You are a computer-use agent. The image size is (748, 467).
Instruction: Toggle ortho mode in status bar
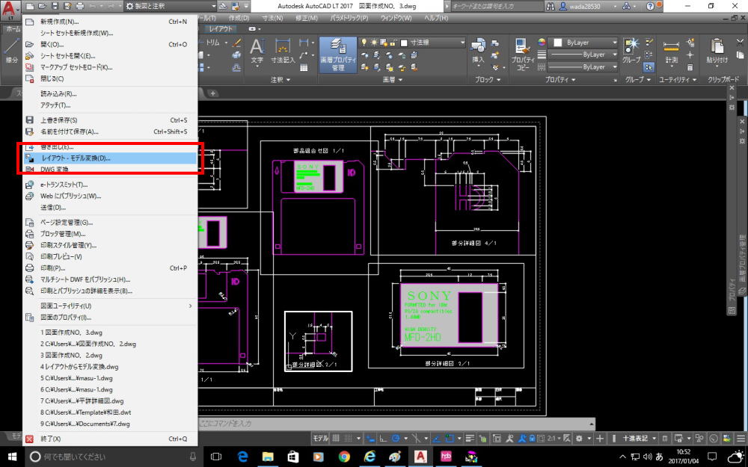pos(383,439)
